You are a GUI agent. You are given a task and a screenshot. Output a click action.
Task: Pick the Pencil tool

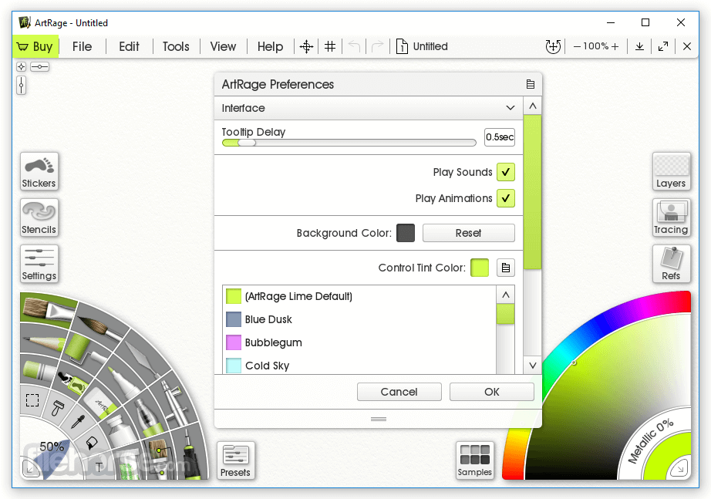click(43, 343)
